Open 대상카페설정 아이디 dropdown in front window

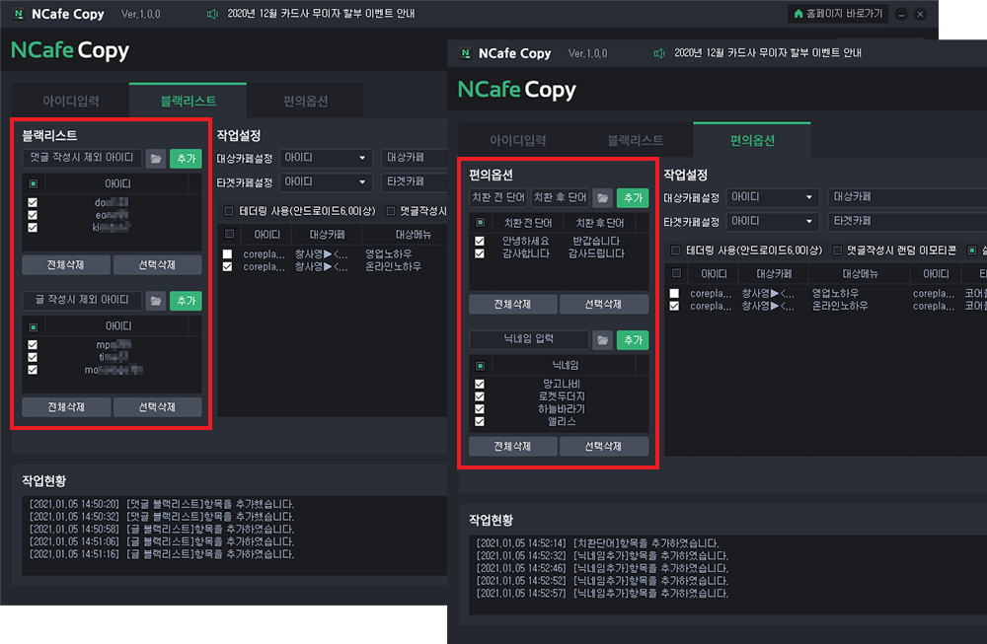773,197
